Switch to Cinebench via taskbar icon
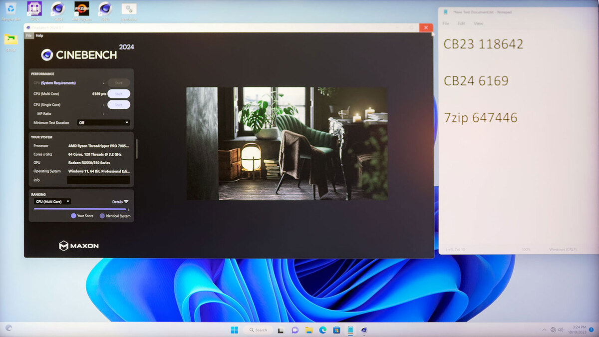This screenshot has height=337, width=599. [364, 330]
